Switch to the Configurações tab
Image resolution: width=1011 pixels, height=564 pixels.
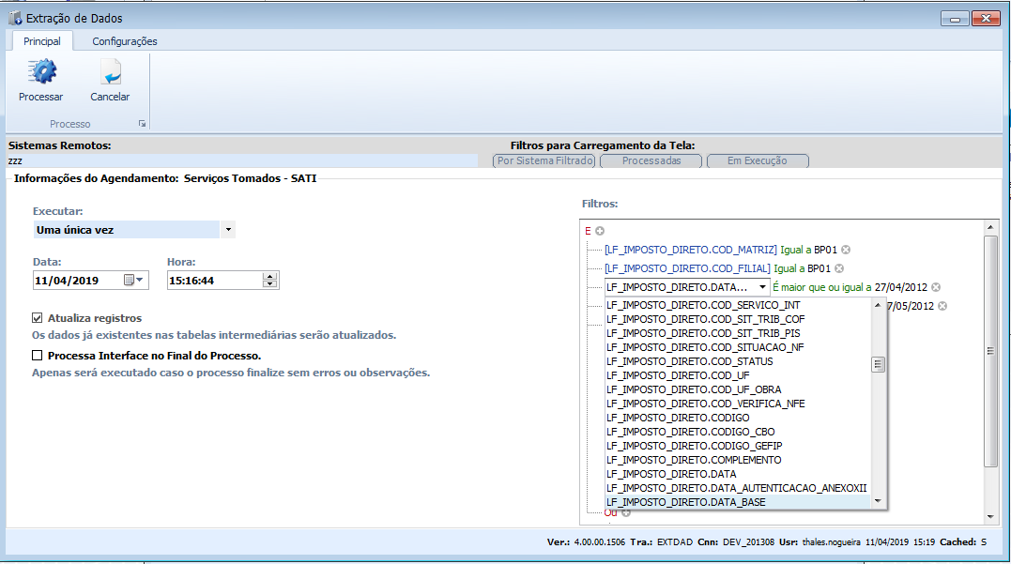coord(124,41)
